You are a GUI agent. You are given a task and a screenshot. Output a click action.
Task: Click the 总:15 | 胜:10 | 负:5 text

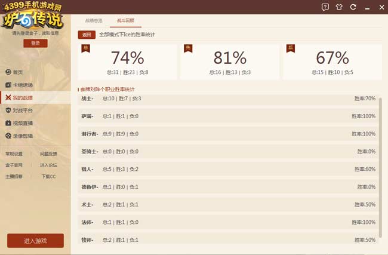(x=332, y=72)
